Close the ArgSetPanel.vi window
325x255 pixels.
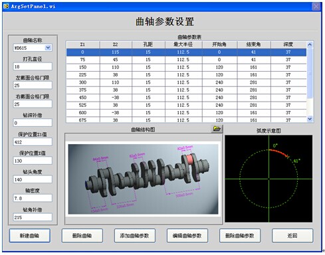coord(316,7)
